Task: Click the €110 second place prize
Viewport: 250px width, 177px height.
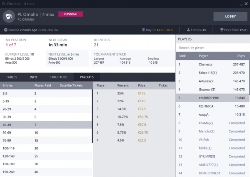Action: pyautogui.click(x=142, y=101)
